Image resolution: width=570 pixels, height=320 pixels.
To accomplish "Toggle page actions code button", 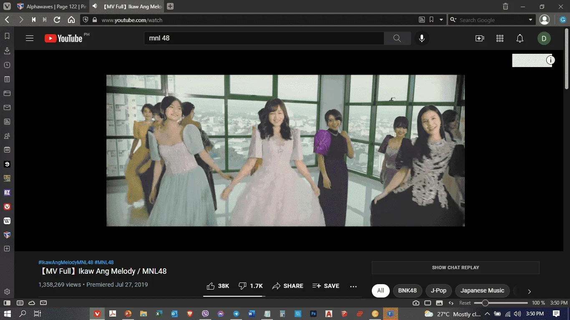I will [x=451, y=303].
